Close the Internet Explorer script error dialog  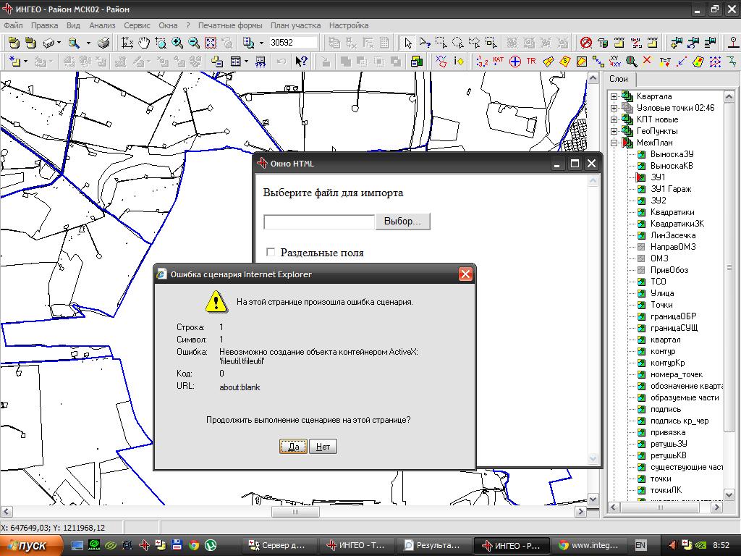(465, 274)
